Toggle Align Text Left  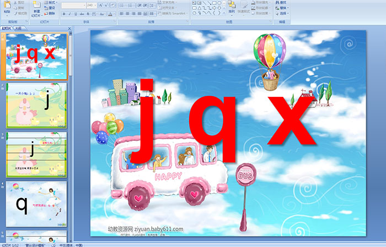point(122,14)
